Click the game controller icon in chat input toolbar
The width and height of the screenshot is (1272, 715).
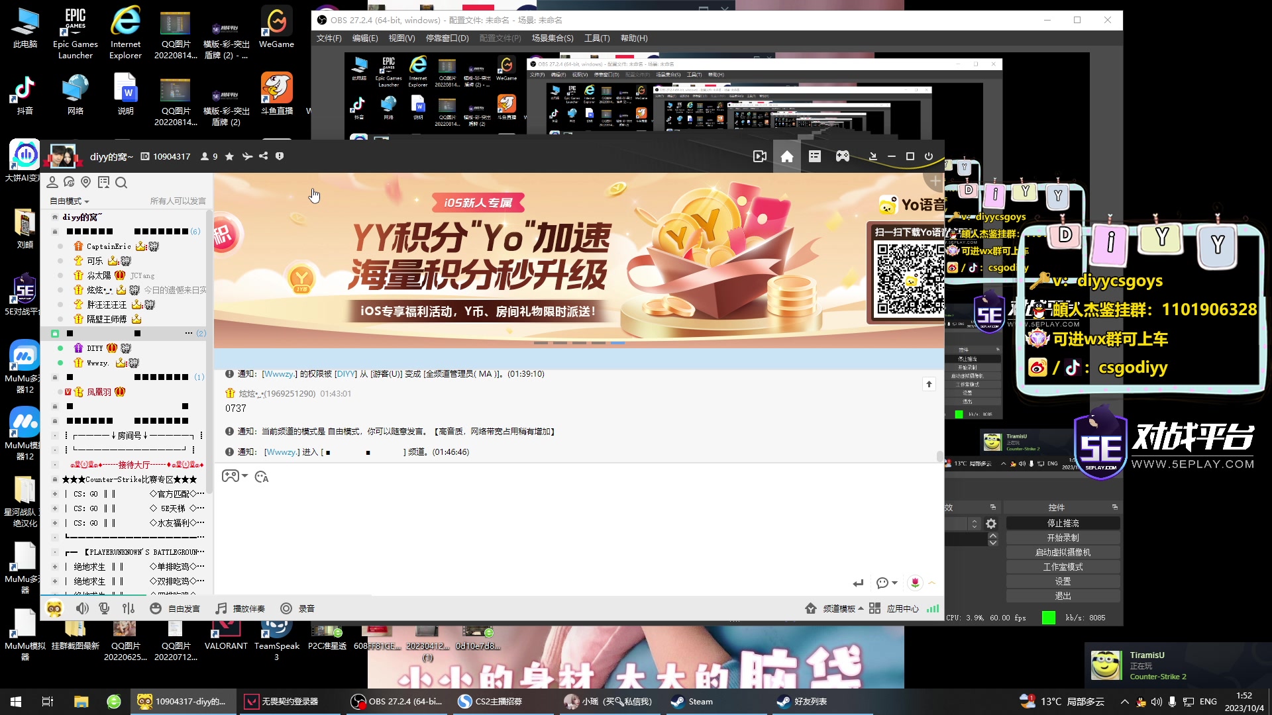coord(231,477)
